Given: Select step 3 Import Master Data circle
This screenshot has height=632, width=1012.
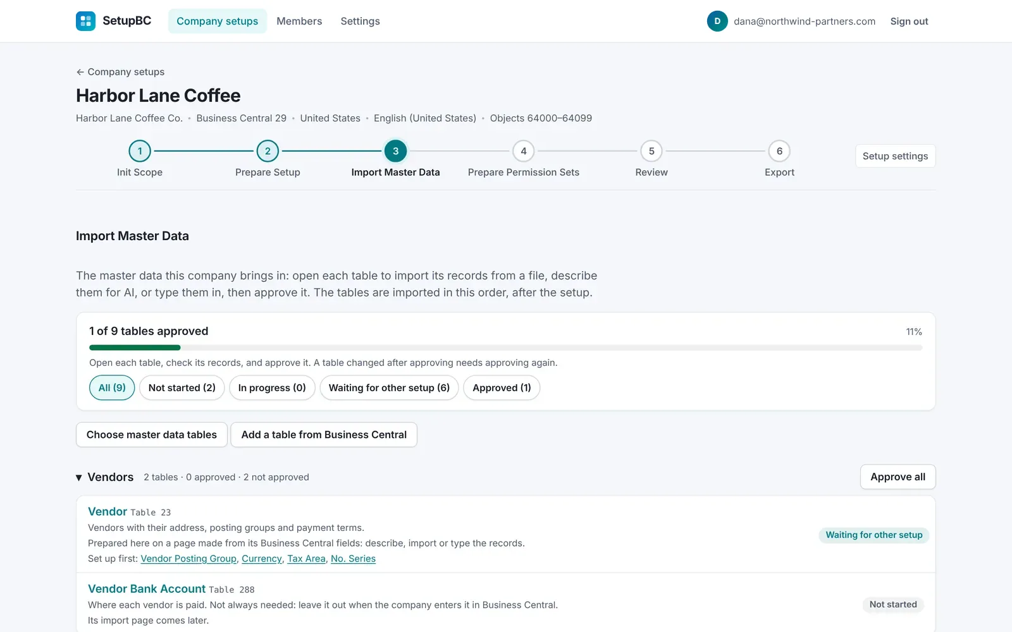Looking at the screenshot, I should [x=396, y=151].
